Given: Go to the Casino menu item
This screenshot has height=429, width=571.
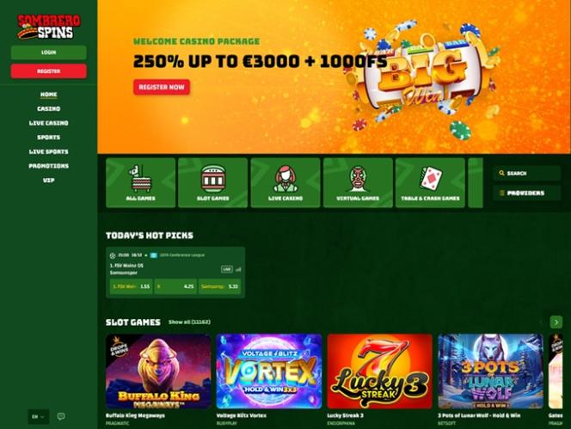Looking at the screenshot, I should pos(49,108).
